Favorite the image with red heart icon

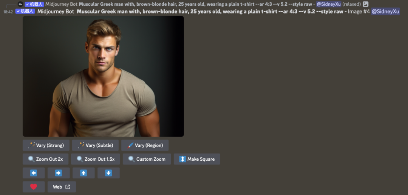[34, 187]
